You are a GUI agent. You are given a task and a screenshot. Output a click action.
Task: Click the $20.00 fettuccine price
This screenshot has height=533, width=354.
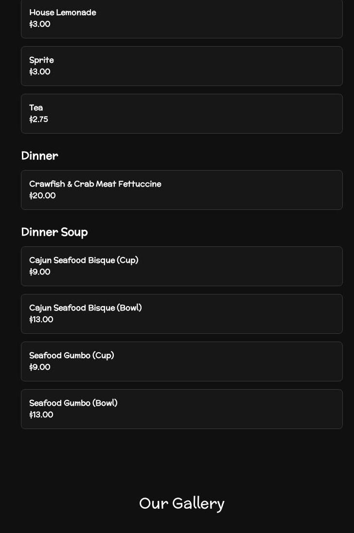click(x=42, y=195)
